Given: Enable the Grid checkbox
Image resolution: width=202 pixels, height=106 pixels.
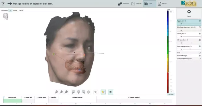Looking at the screenshot, I should 200,53.
